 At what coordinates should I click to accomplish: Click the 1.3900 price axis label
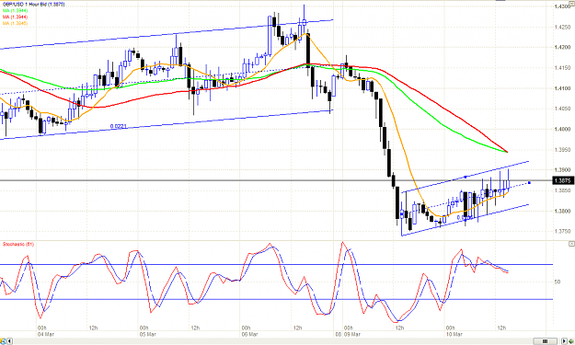563,170
